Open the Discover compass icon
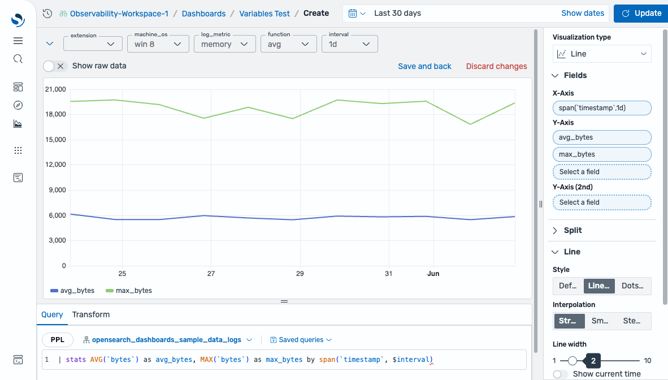The image size is (668, 380). pos(18,105)
